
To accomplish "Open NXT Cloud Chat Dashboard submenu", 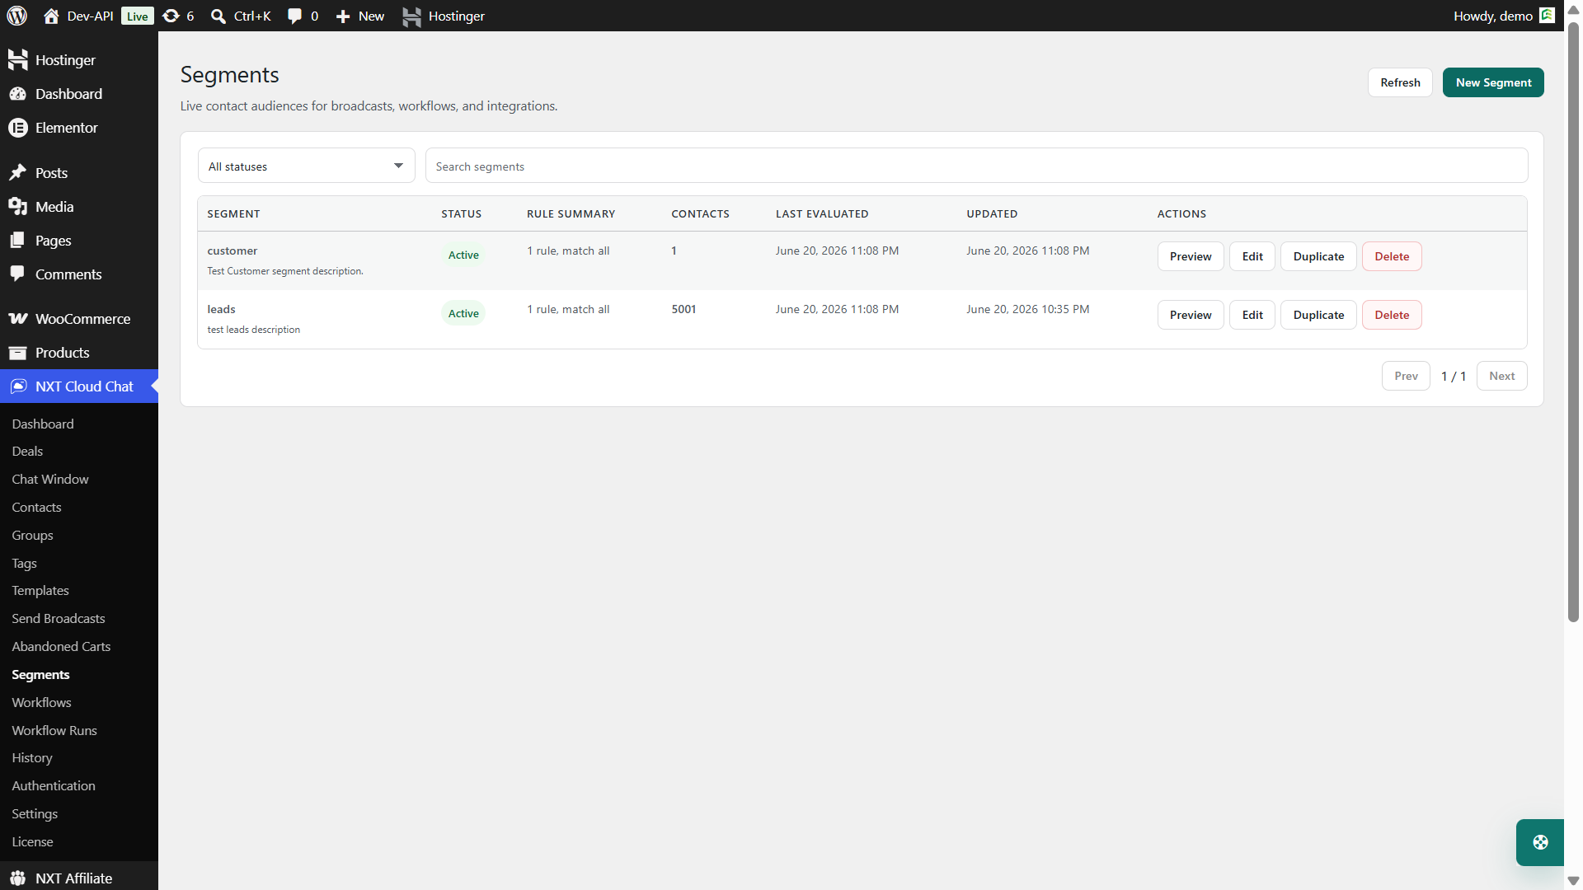I will (x=43, y=424).
